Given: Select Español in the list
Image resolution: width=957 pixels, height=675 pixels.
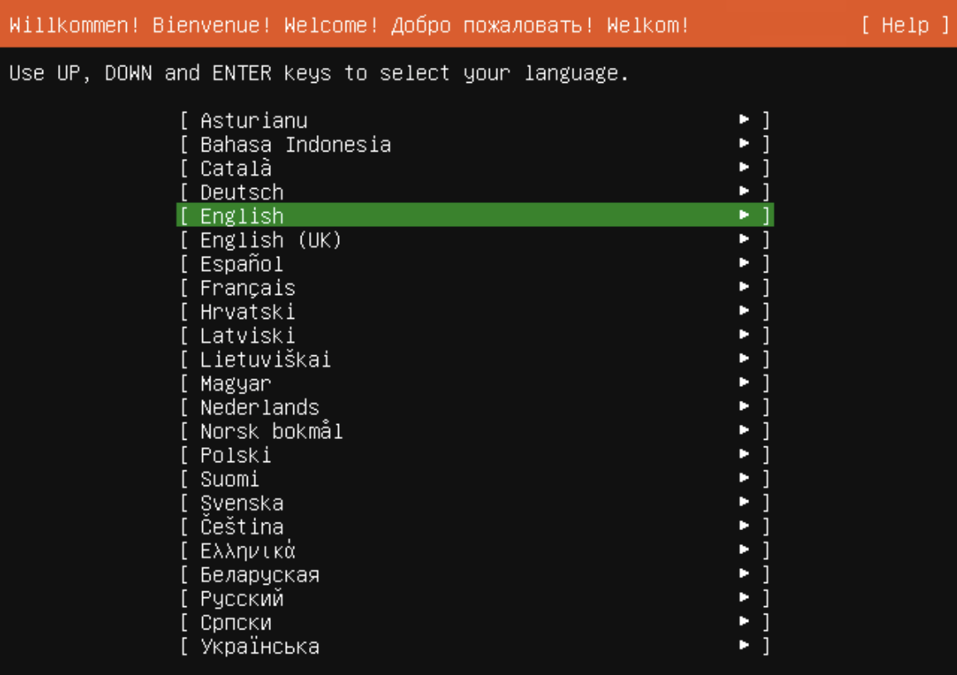Looking at the screenshot, I should [240, 264].
